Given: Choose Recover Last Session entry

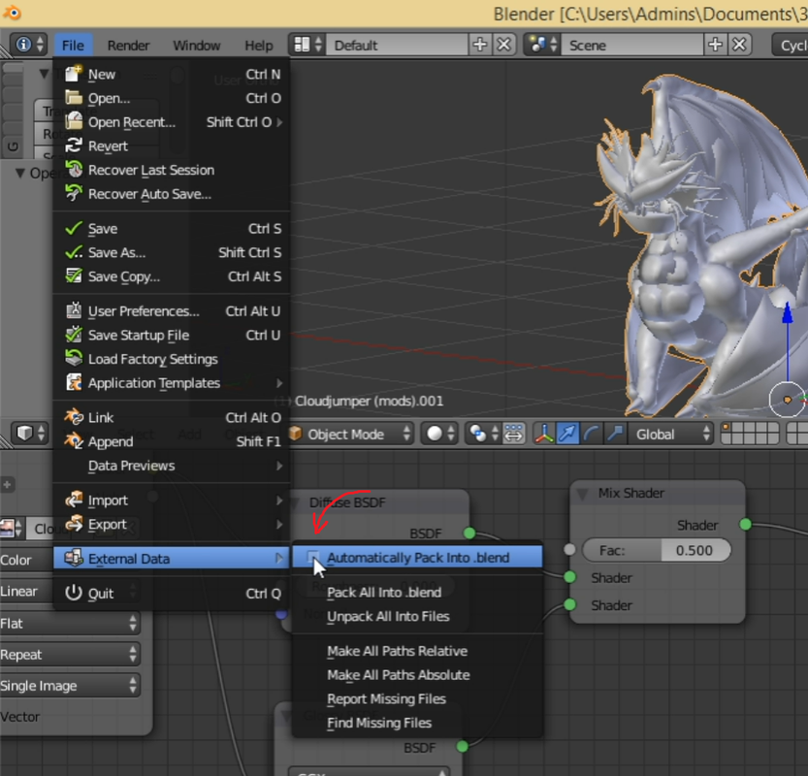Looking at the screenshot, I should coord(172,170).
